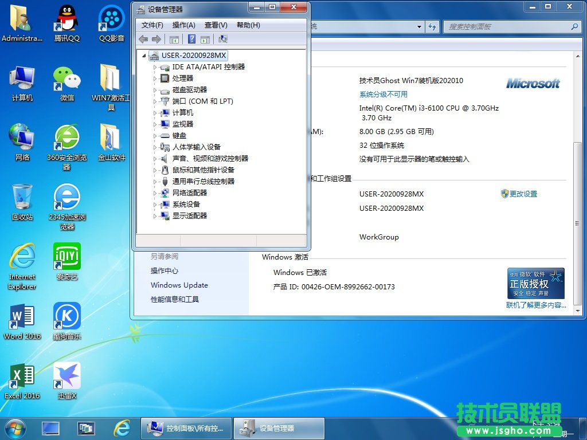This screenshot has width=587, height=440.
Task: Click the 更改设置 link
Action: pyautogui.click(x=523, y=194)
